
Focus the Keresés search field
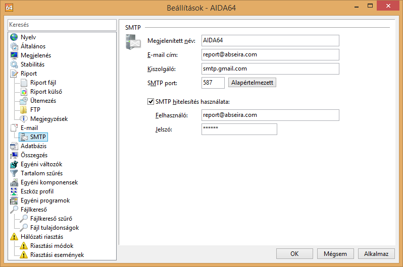click(62, 25)
